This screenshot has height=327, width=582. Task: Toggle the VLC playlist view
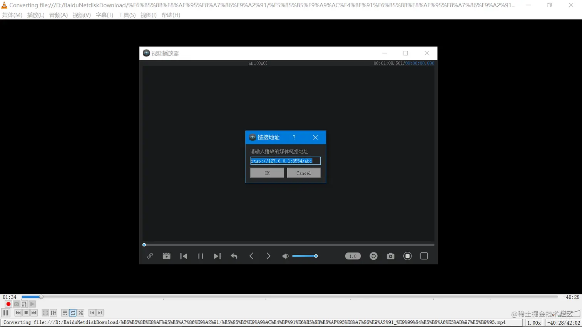click(x=65, y=313)
